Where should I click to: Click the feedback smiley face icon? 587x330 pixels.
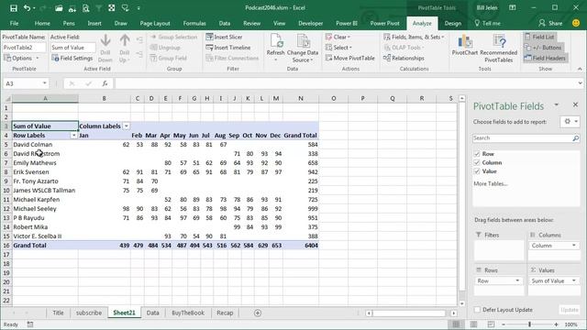576,23
